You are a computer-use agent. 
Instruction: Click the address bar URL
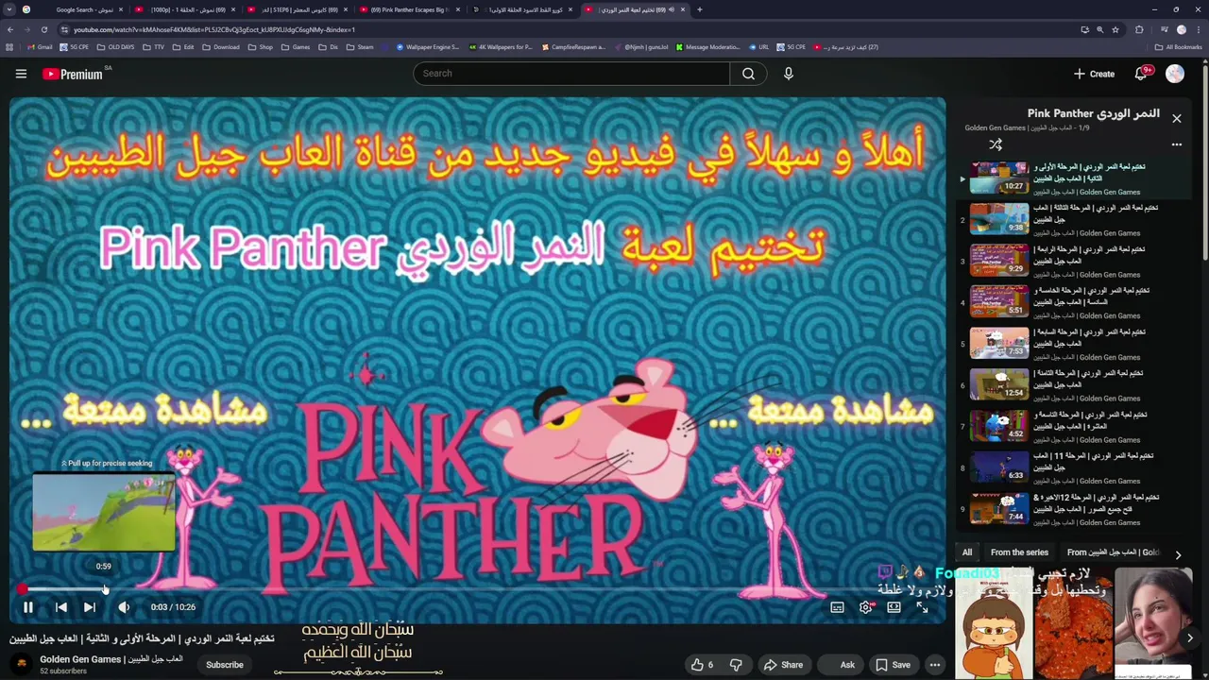(x=213, y=29)
